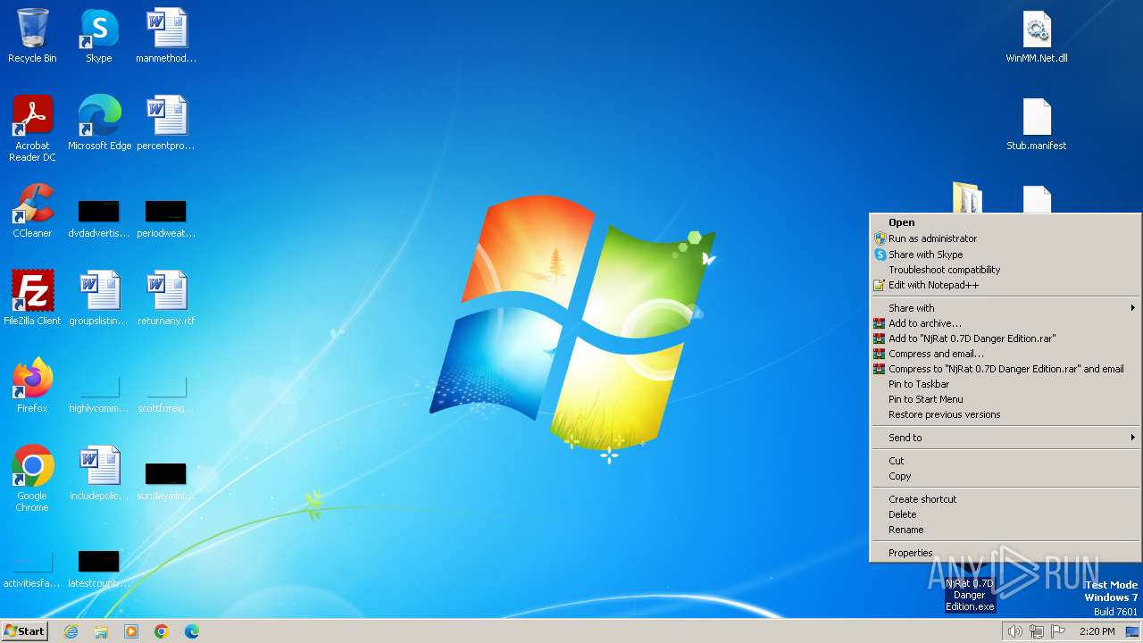
Task: Click the Show desktop button
Action: tap(1133, 631)
